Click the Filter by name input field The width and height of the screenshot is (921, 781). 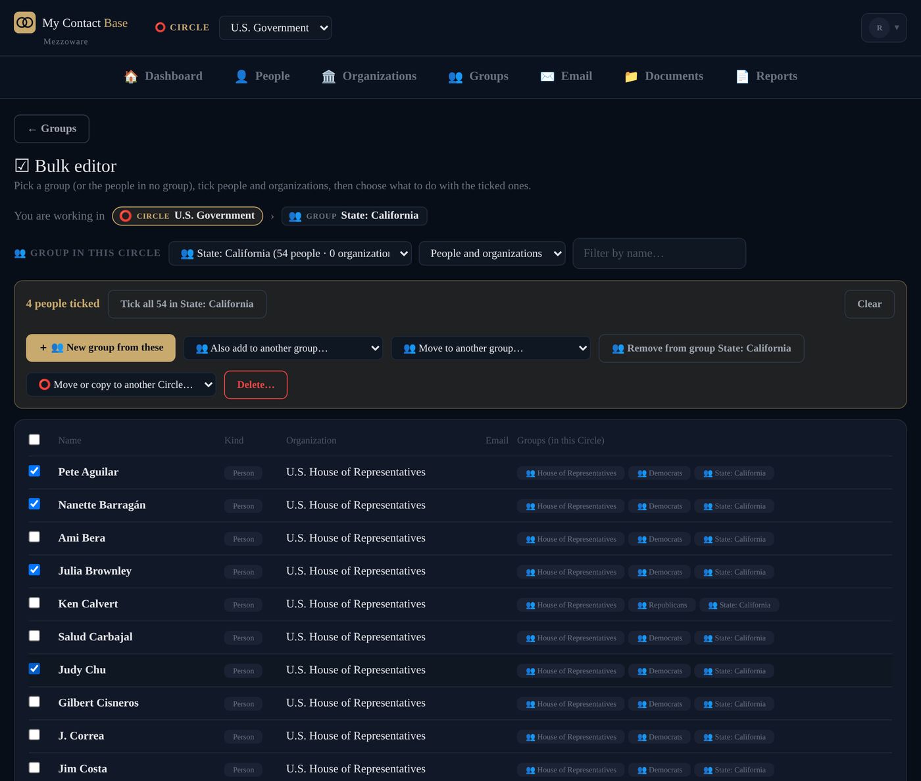pos(659,254)
